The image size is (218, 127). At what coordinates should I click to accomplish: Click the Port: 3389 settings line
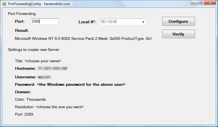[x=24, y=114]
